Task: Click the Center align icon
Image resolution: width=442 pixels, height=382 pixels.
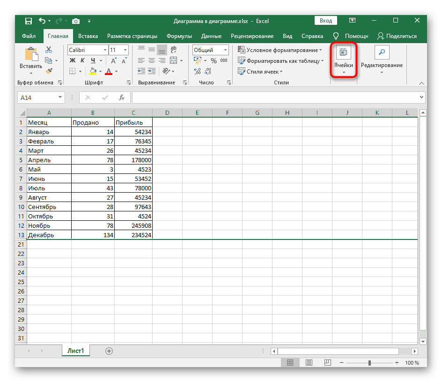Action: 151,60
